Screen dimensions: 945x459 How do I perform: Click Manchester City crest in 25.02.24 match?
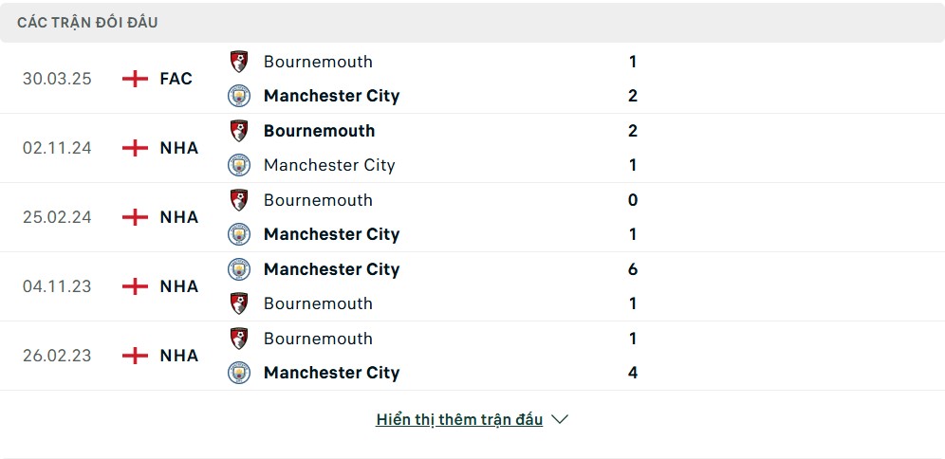point(239,234)
